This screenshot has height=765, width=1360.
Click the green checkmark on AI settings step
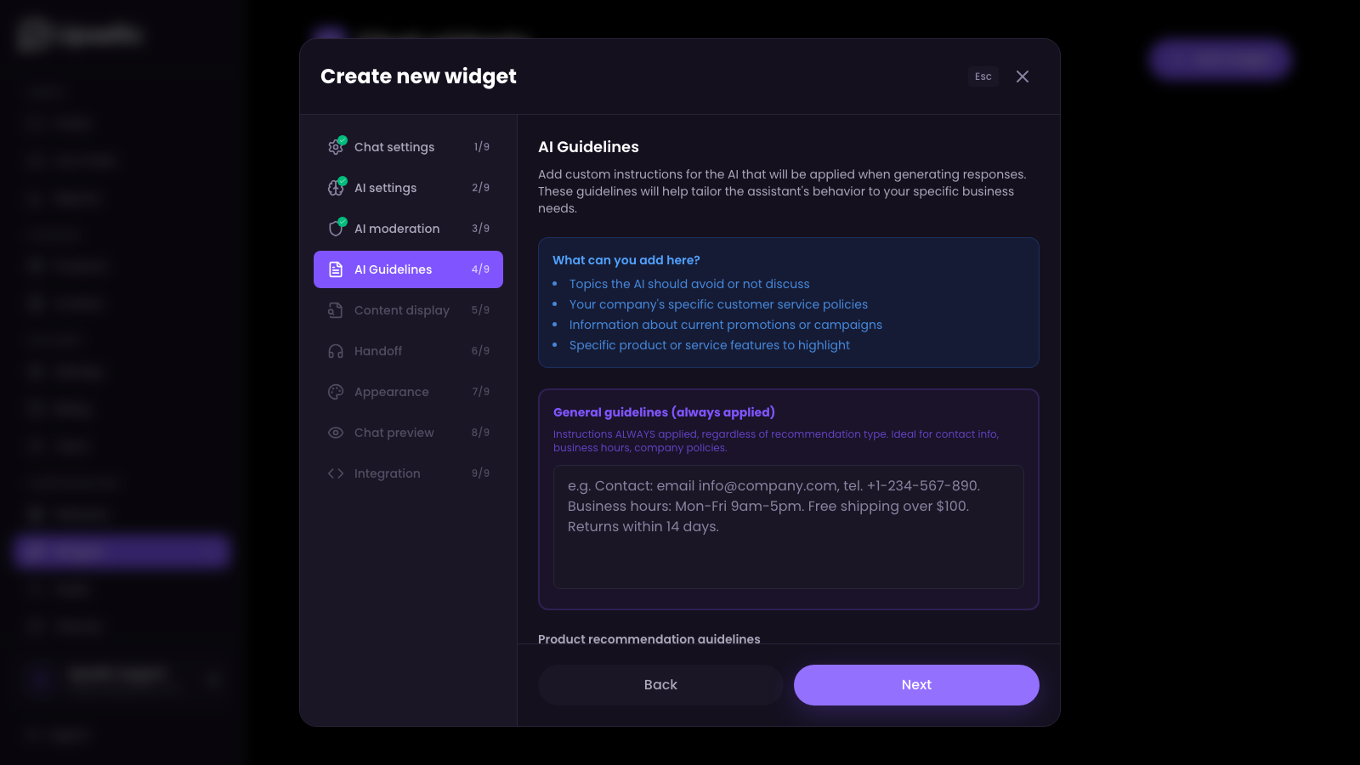tap(343, 179)
